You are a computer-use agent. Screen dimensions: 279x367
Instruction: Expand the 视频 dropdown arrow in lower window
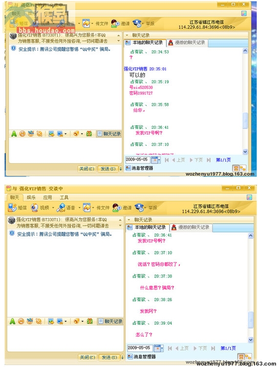53,207
